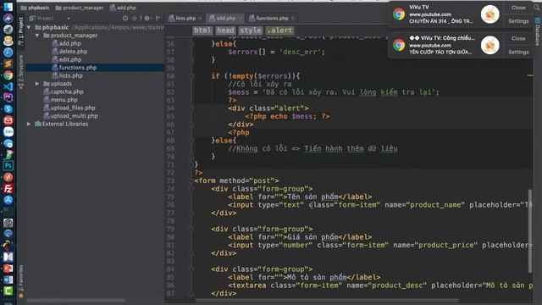Toggle fold marker at line 73 form tag
Image resolution: width=542 pixels, height=305 pixels.
tap(191, 180)
